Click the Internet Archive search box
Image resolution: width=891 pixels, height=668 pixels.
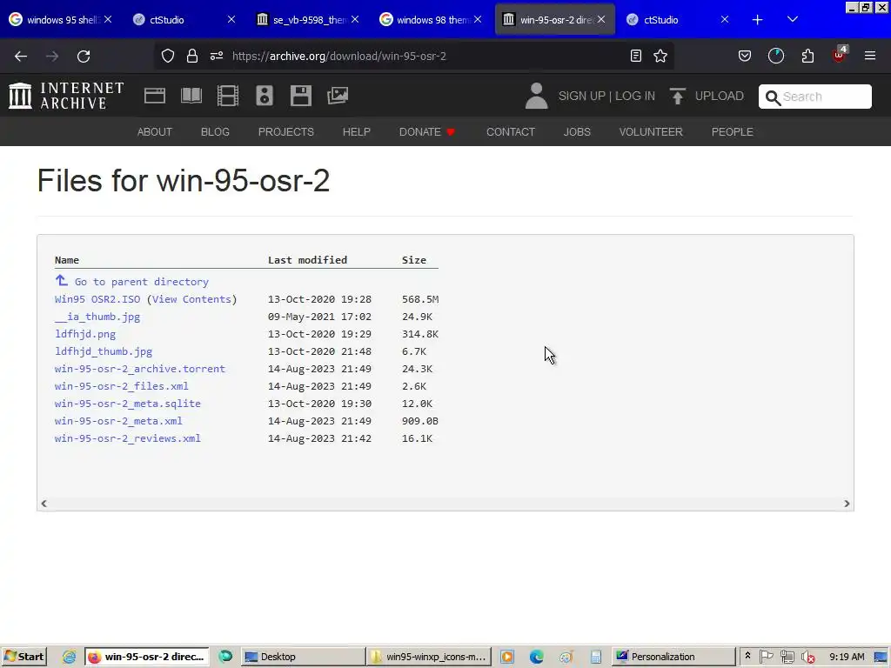(x=814, y=96)
